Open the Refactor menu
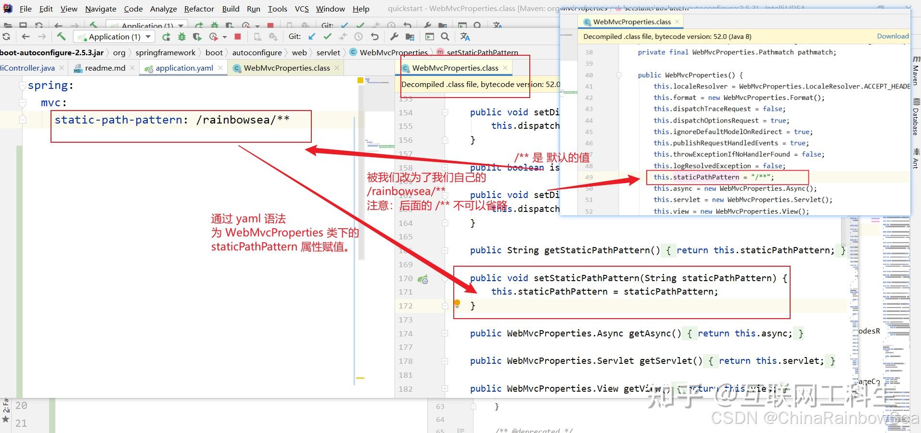The height and width of the screenshot is (433, 921). (x=199, y=9)
